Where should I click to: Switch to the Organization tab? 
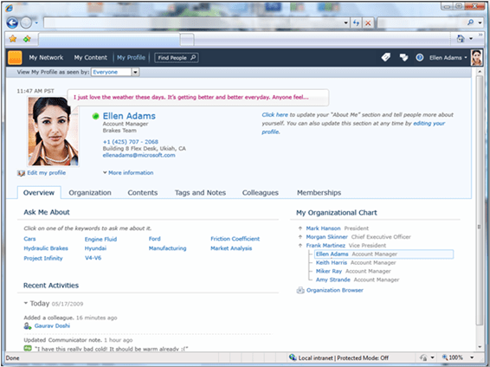click(90, 193)
